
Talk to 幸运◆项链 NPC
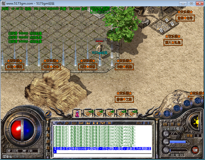click(x=15, y=67)
